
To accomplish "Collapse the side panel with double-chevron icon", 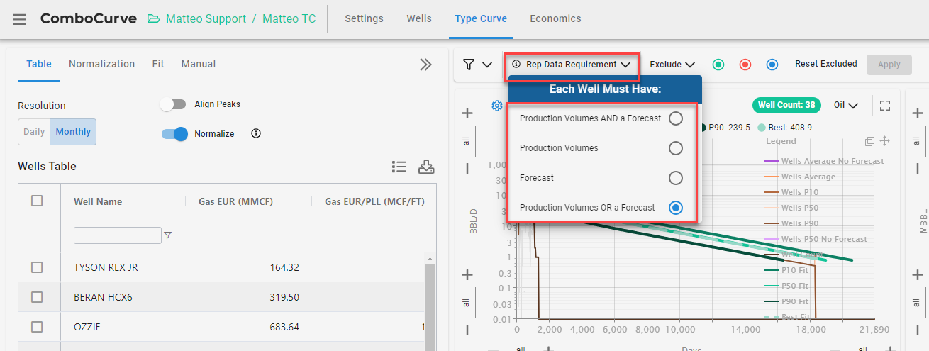I will [x=425, y=65].
